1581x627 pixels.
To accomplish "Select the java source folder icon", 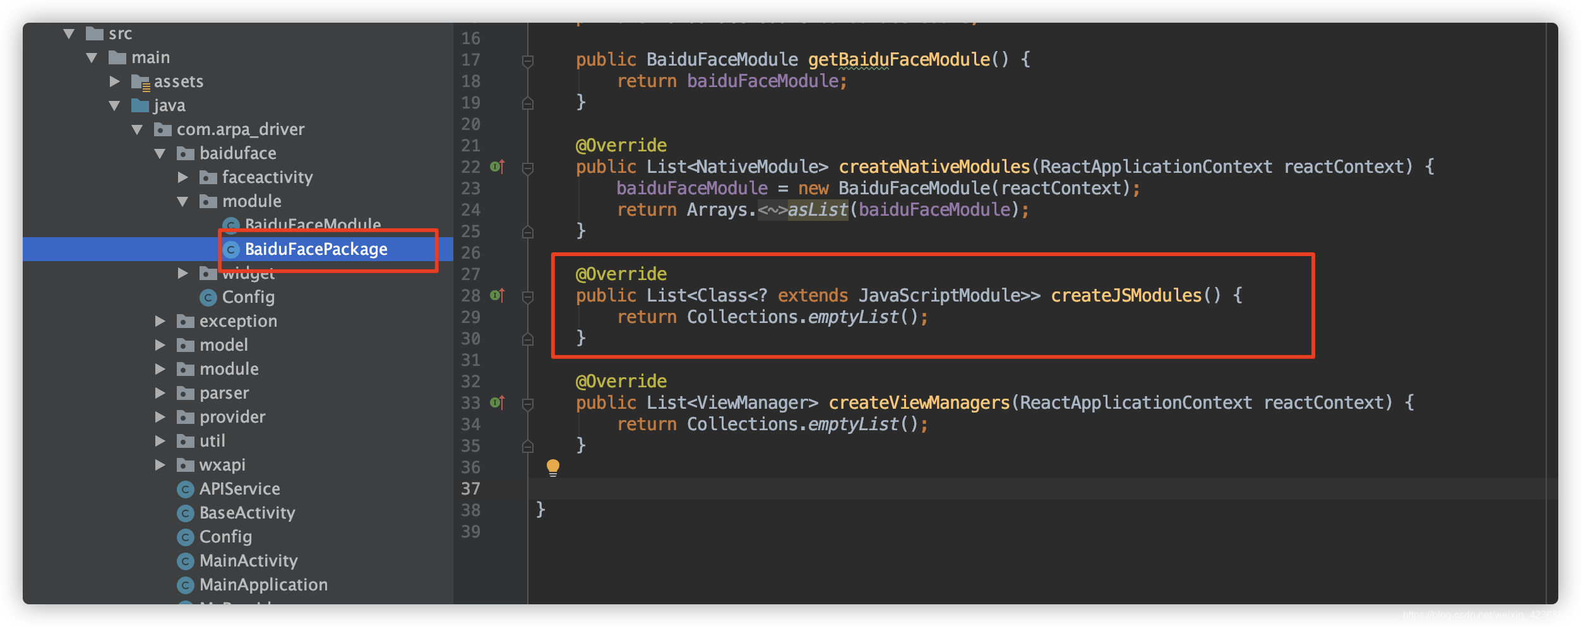I will [x=140, y=105].
